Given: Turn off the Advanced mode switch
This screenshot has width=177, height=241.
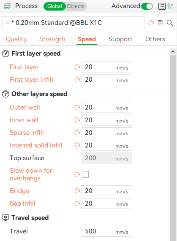Looking at the screenshot, I should 147,6.
